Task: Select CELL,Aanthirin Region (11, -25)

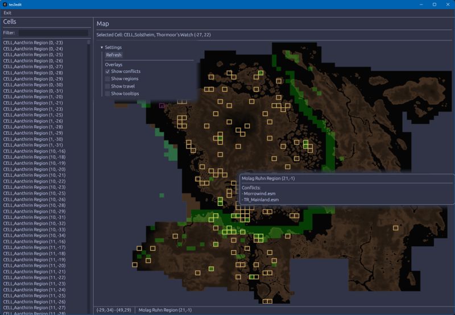Action: click(x=34, y=296)
